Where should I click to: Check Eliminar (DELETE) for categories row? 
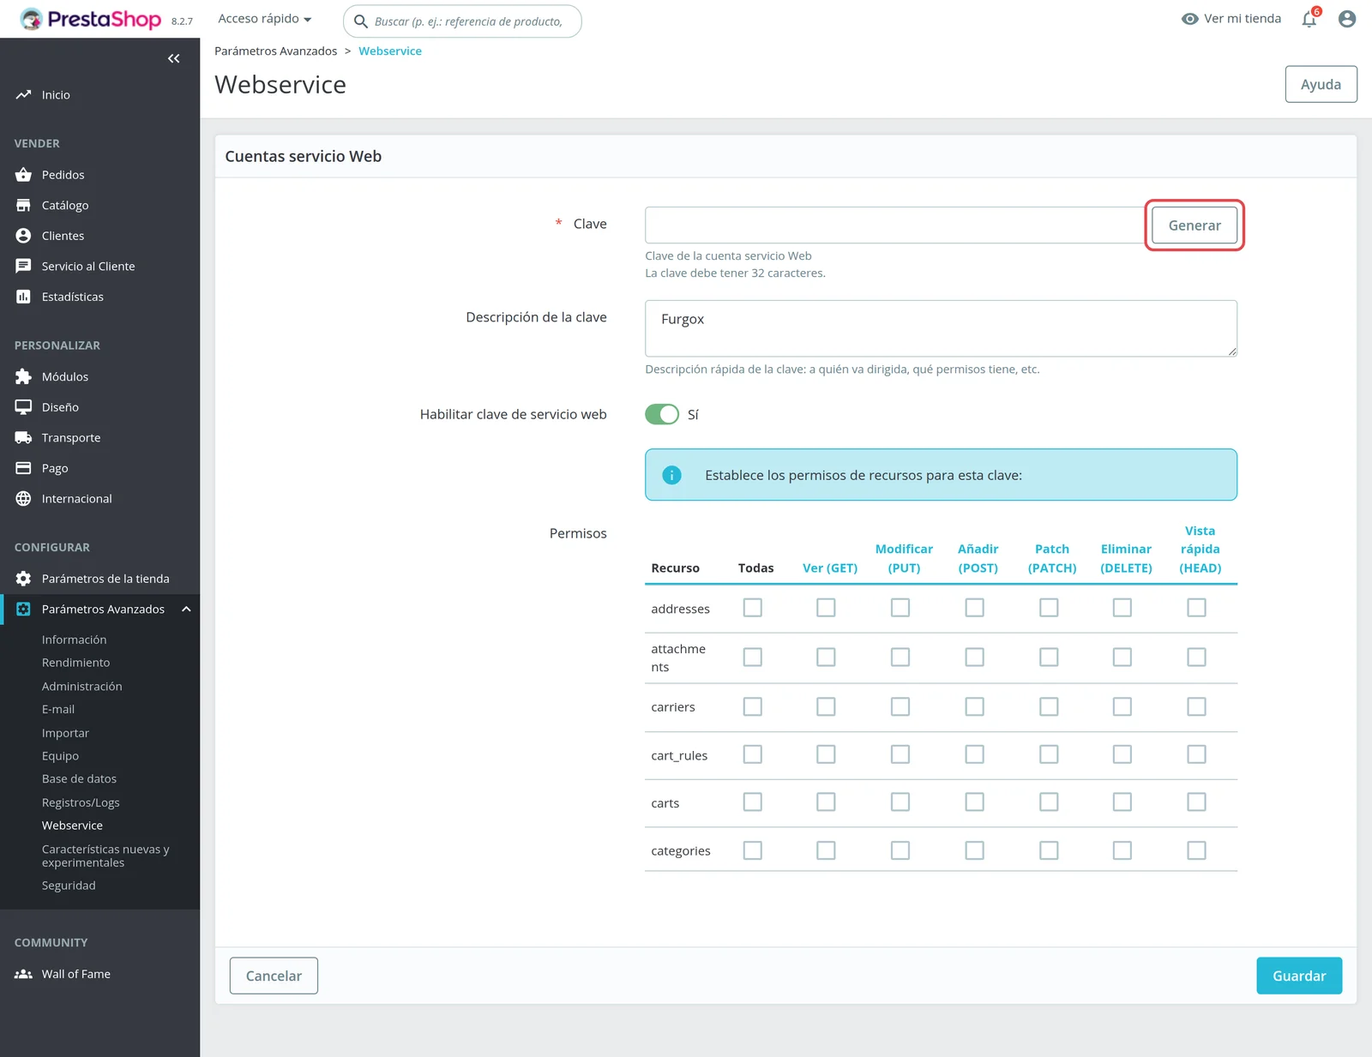pos(1122,850)
